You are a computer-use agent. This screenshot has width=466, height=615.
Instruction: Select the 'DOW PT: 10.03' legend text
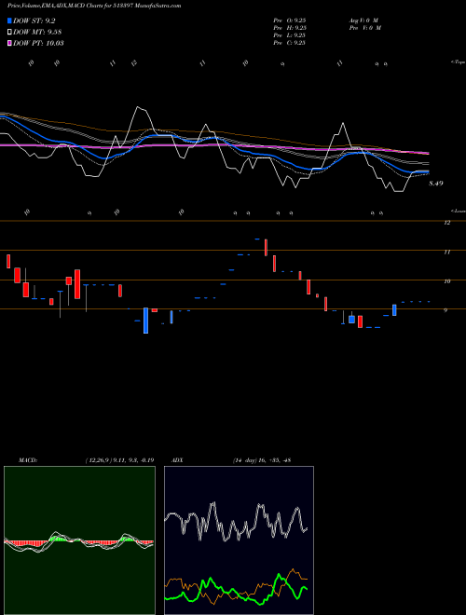(x=38, y=43)
